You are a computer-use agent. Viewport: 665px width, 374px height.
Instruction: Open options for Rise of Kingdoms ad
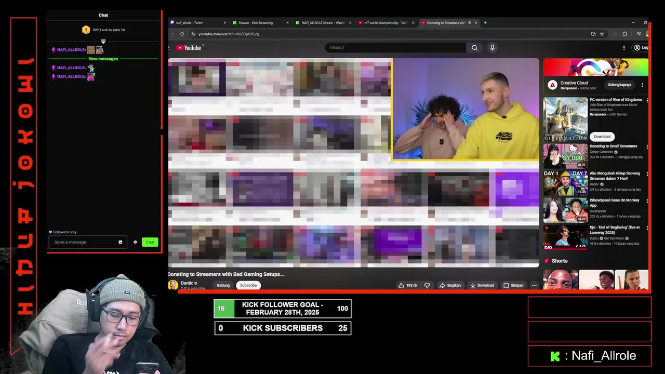click(647, 100)
